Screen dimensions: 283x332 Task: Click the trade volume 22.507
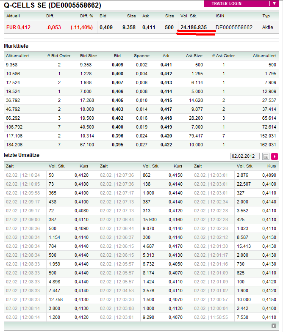click(244, 184)
